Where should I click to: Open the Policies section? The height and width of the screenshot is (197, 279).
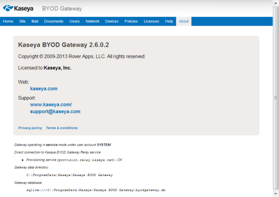[131, 21]
